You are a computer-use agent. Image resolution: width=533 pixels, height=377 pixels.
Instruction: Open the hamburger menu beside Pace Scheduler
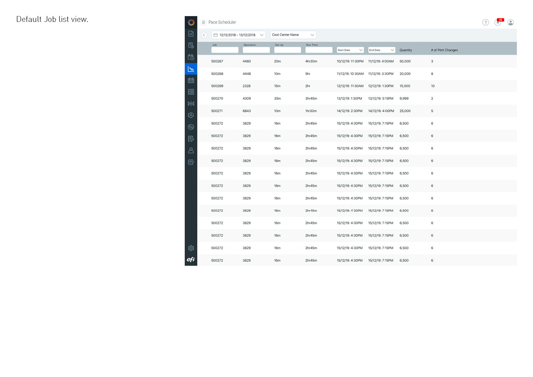[x=203, y=22]
